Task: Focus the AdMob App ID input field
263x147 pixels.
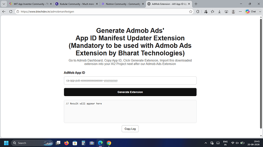Action: tap(130, 81)
